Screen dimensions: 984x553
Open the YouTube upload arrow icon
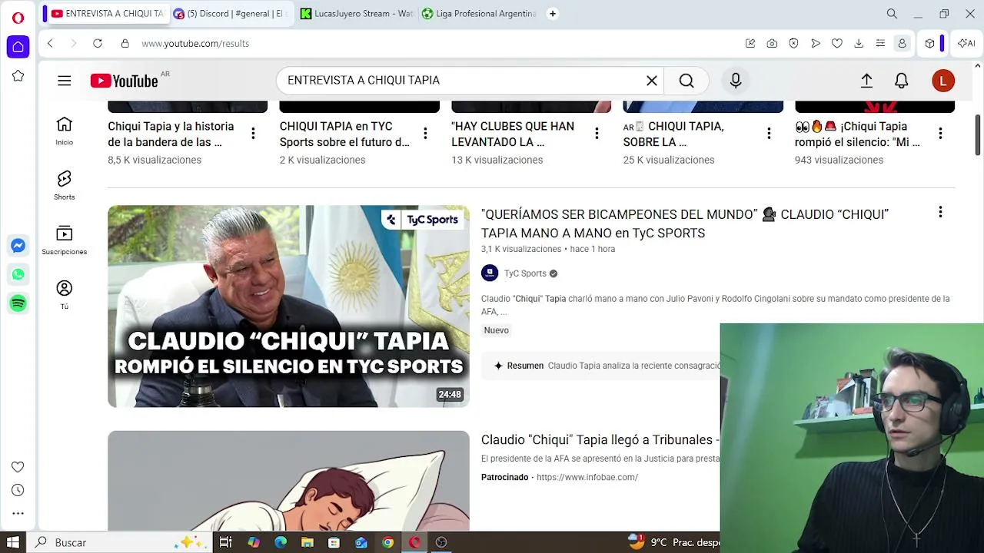(x=866, y=81)
